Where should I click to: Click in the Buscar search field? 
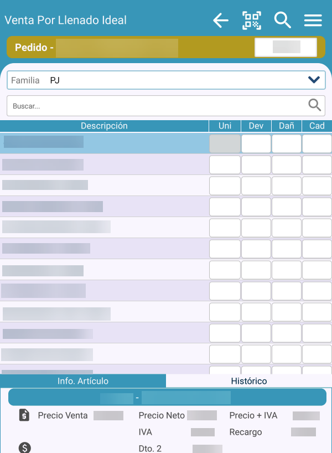[155, 106]
